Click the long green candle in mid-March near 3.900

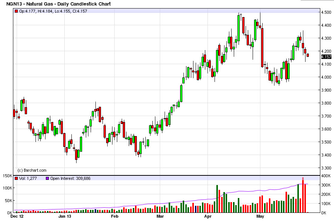click(181, 93)
